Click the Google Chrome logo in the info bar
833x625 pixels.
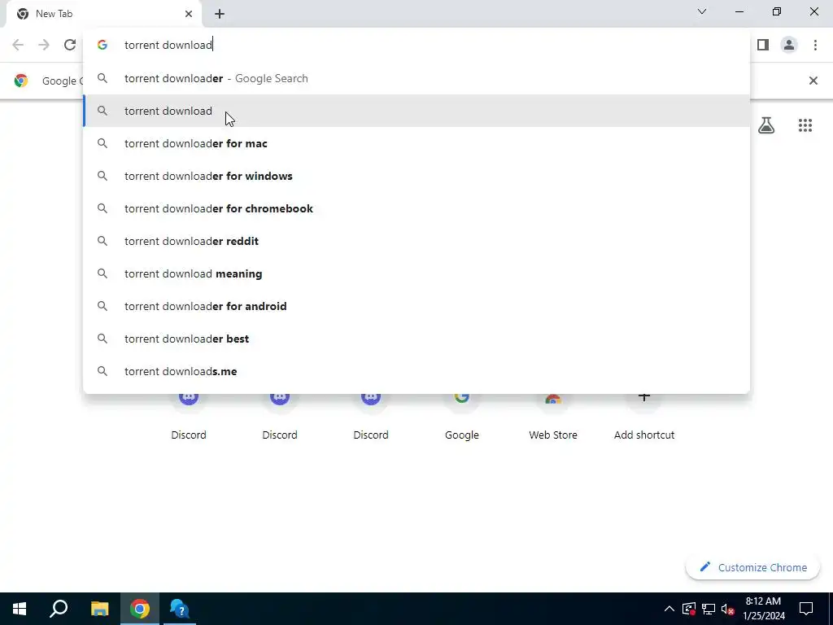21,81
